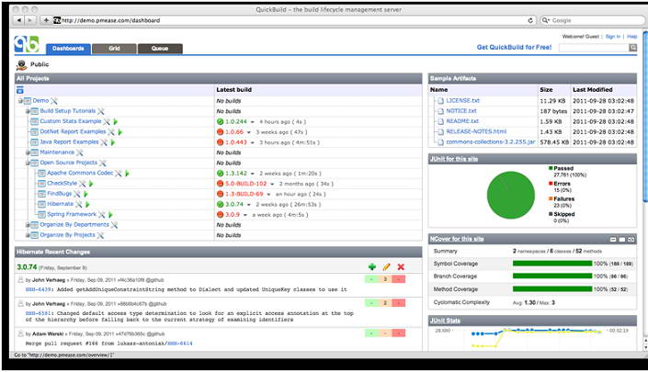Click the Size column header
This screenshot has width=648, height=372.
[546, 90]
